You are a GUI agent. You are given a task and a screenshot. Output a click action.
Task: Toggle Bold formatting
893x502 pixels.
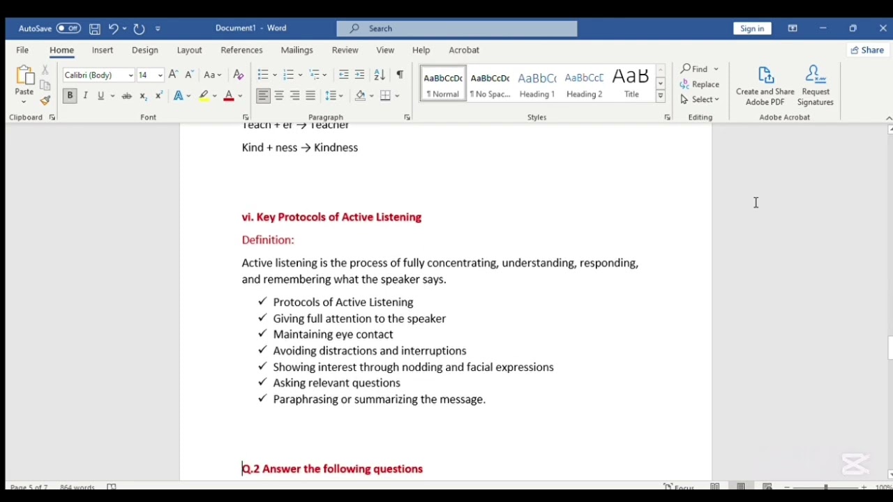click(x=70, y=96)
